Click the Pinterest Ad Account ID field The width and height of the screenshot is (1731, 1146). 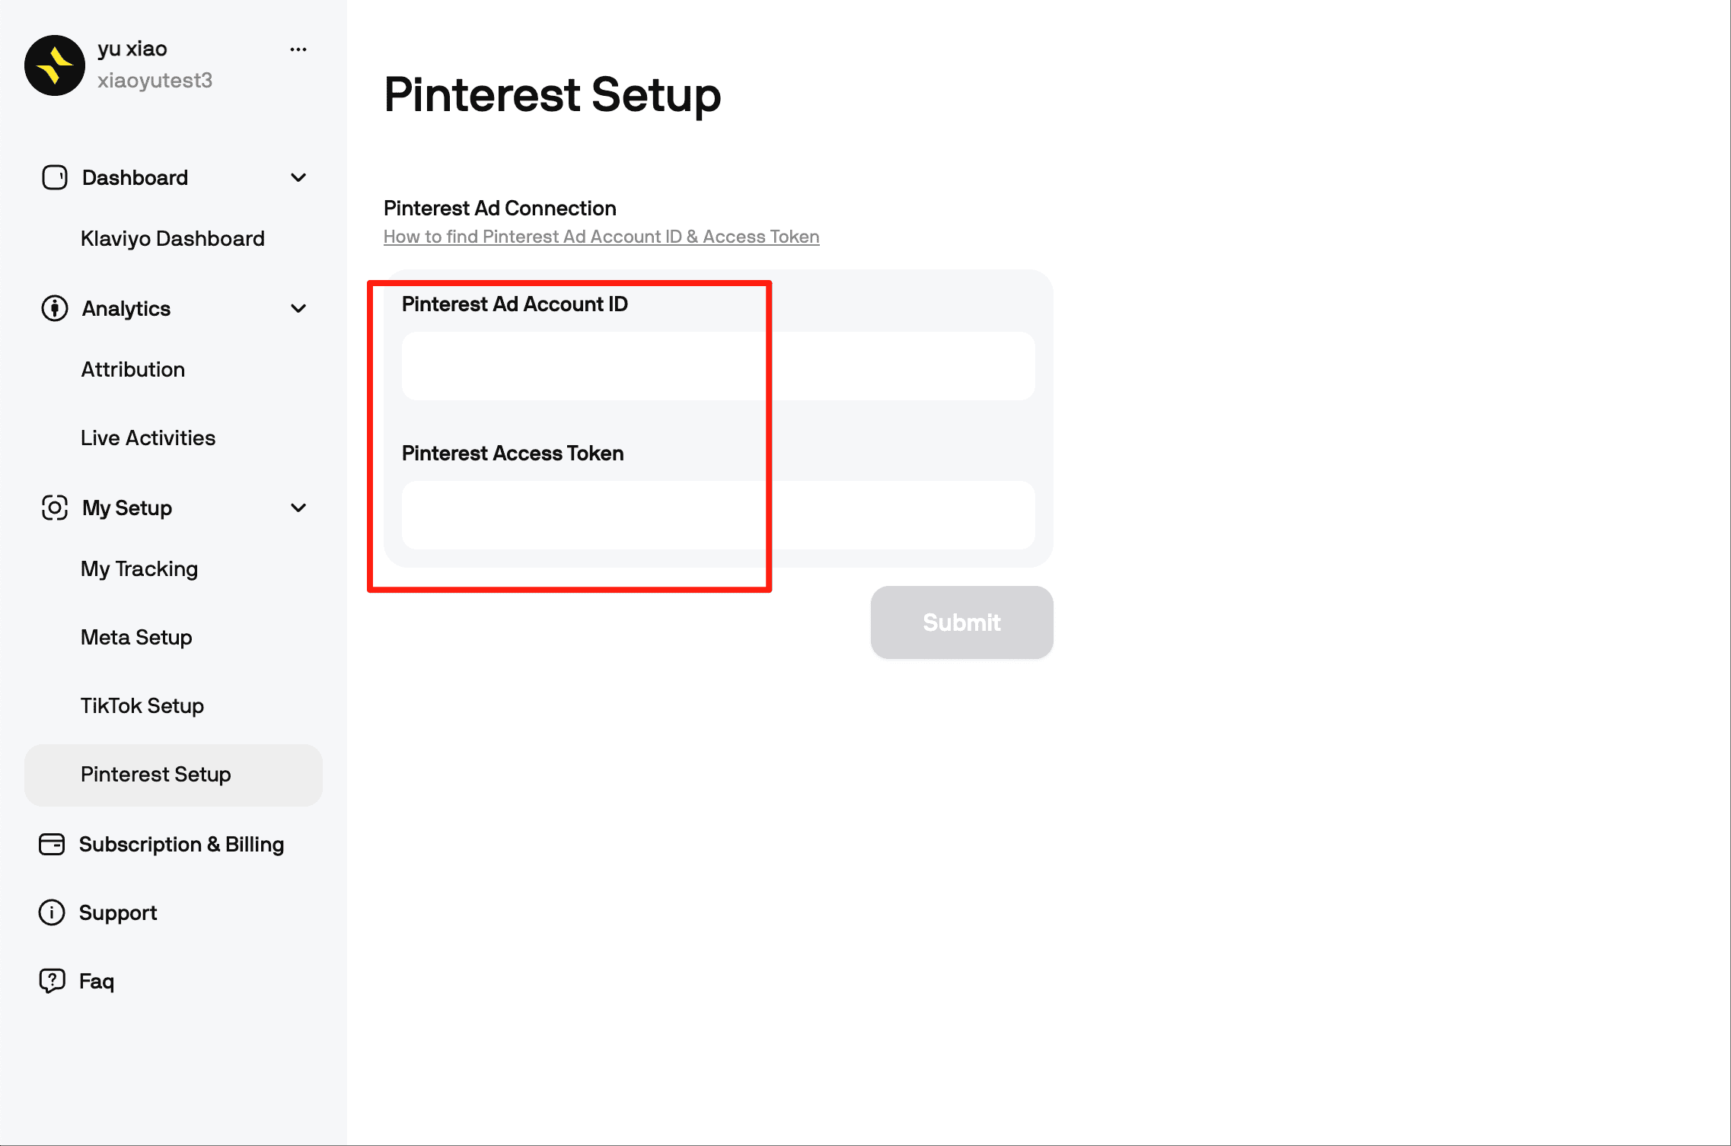tap(716, 366)
